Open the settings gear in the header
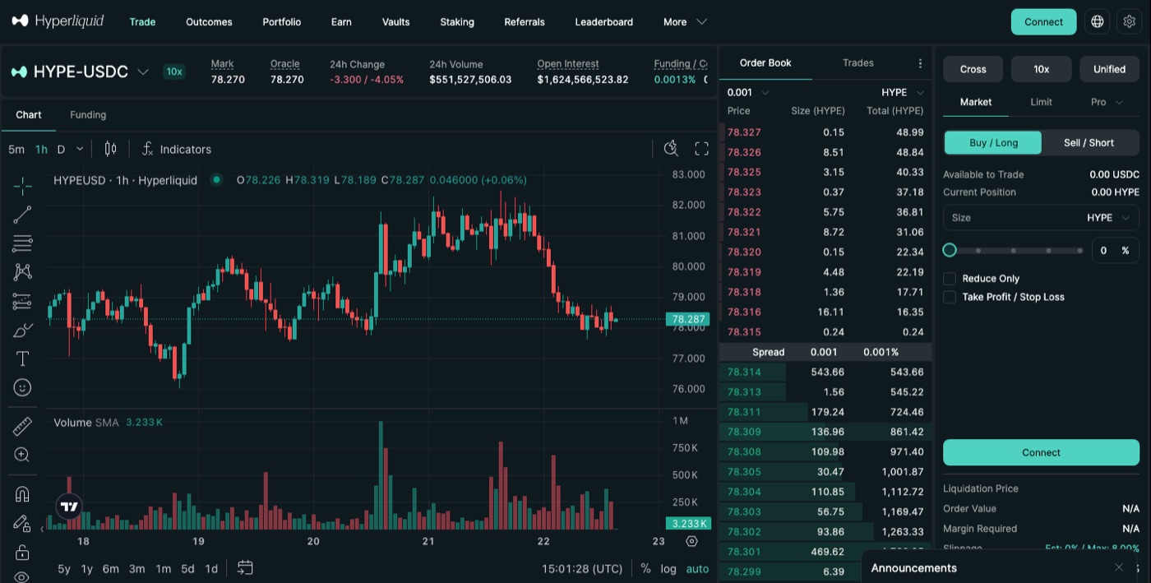The width and height of the screenshot is (1151, 583). [x=1129, y=22]
